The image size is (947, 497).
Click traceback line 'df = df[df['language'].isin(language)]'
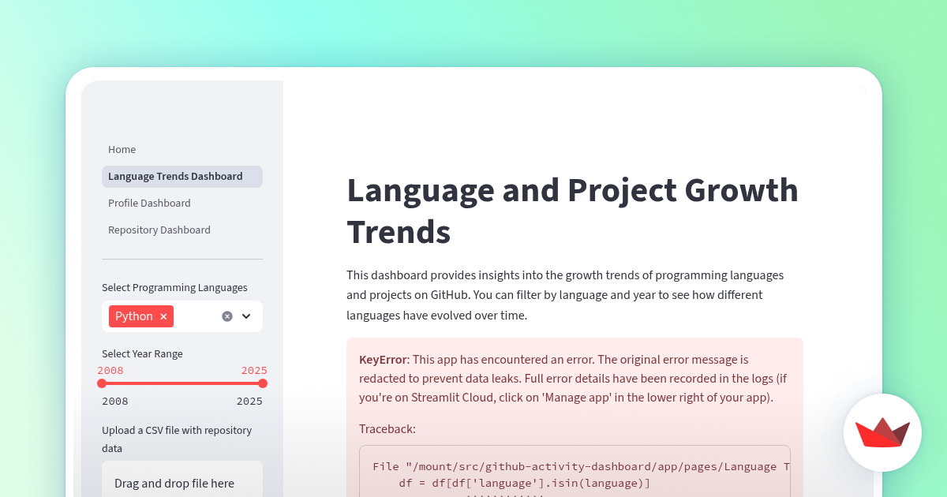pyautogui.click(x=524, y=484)
